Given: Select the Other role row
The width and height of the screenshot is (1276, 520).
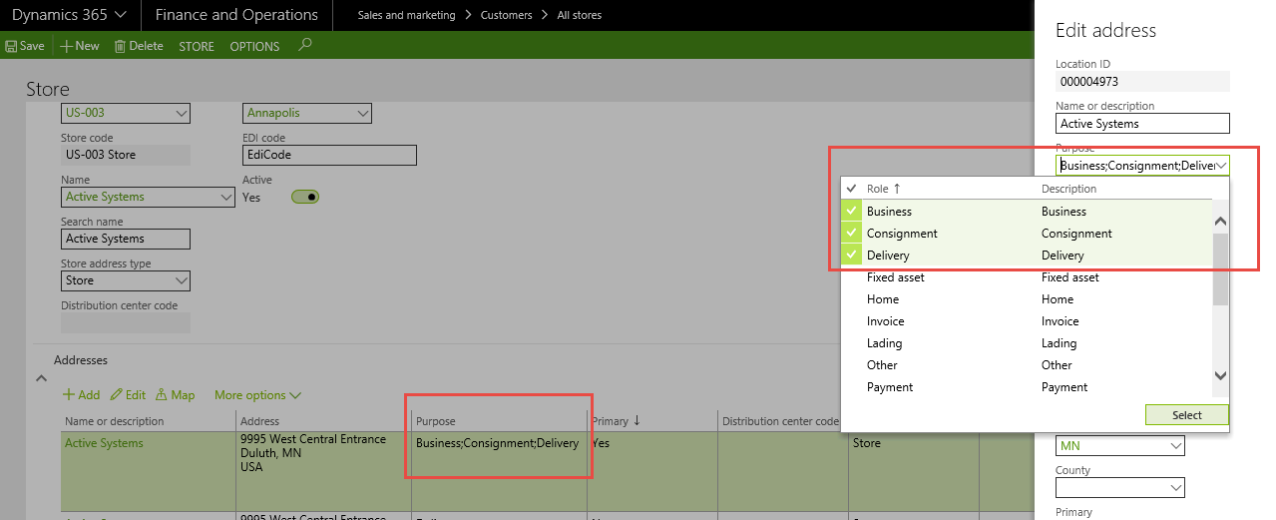Looking at the screenshot, I should (x=1027, y=365).
